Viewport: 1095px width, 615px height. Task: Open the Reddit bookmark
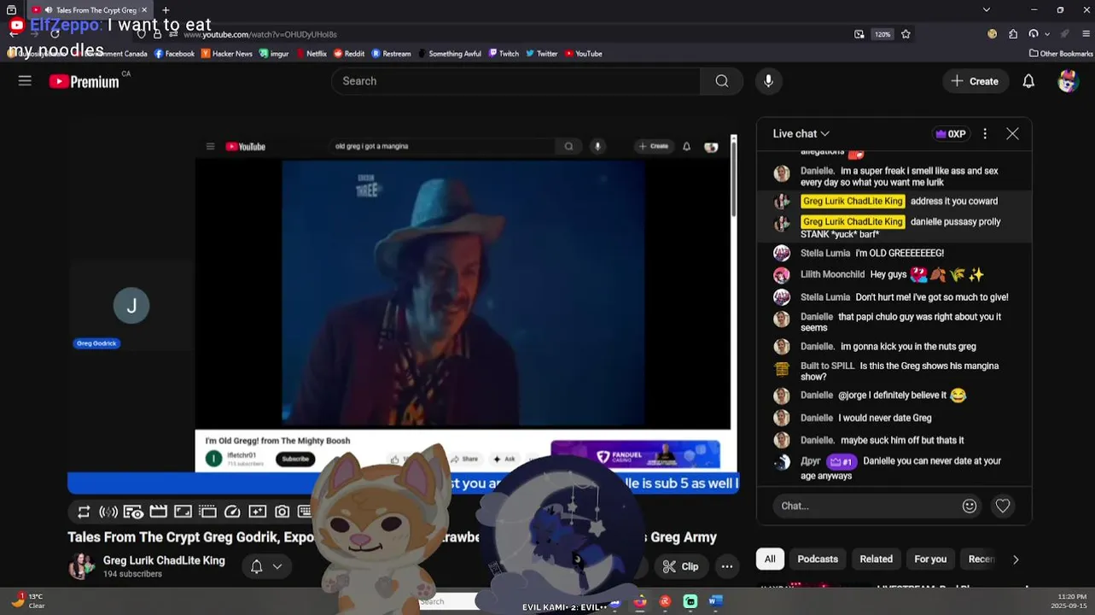349,54
